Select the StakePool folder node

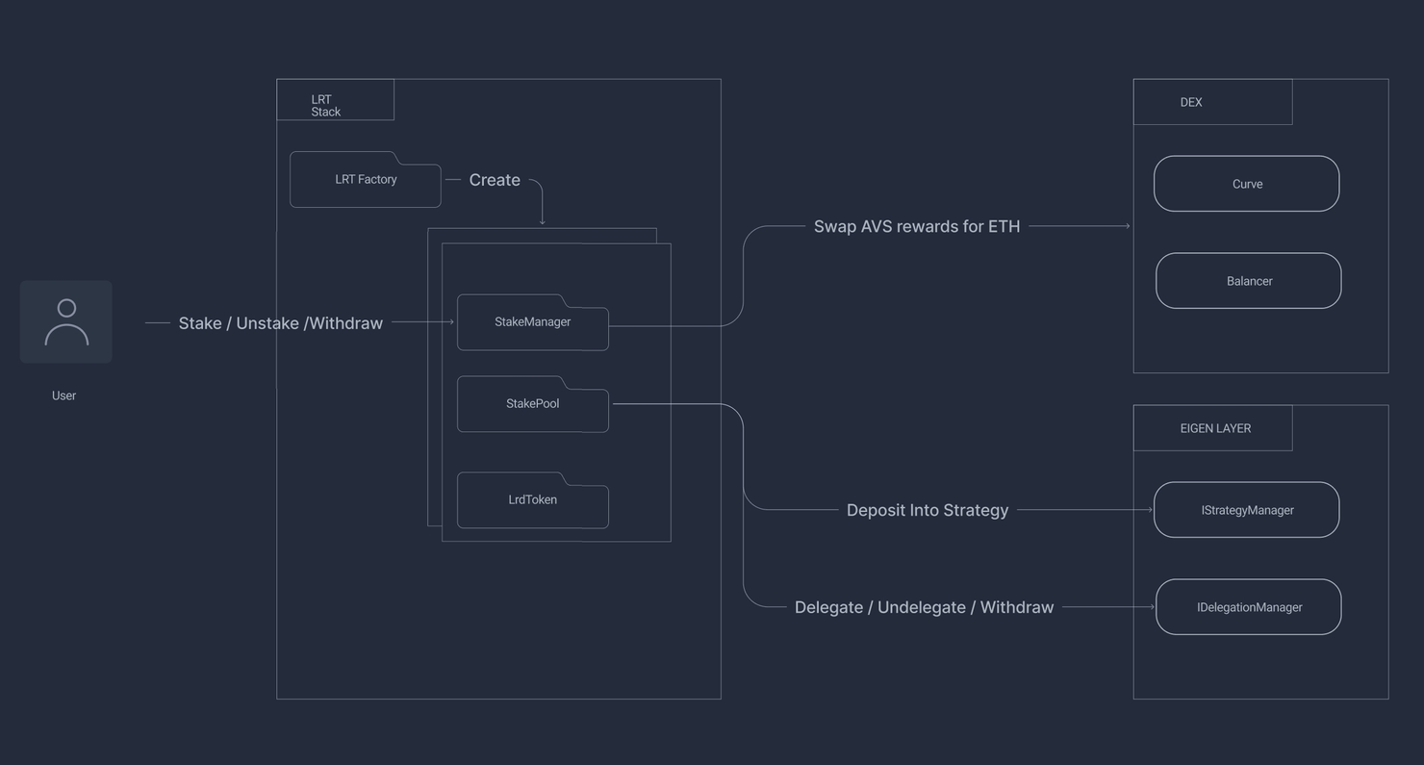tap(532, 404)
